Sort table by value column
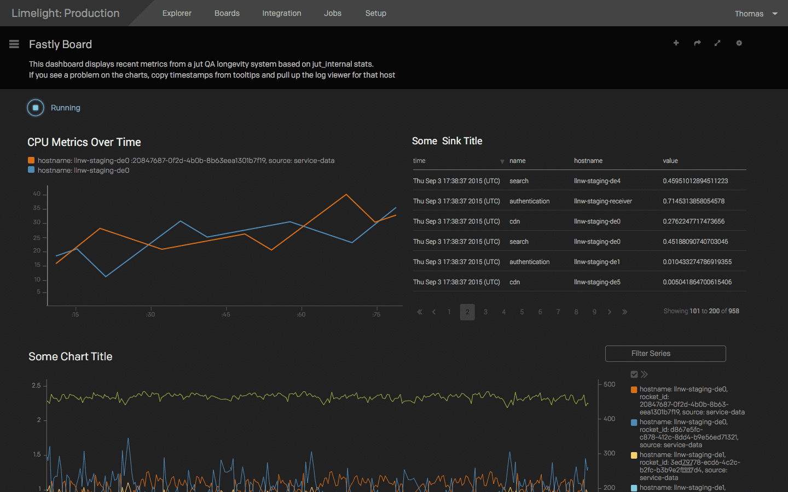788x492 pixels. (x=670, y=161)
